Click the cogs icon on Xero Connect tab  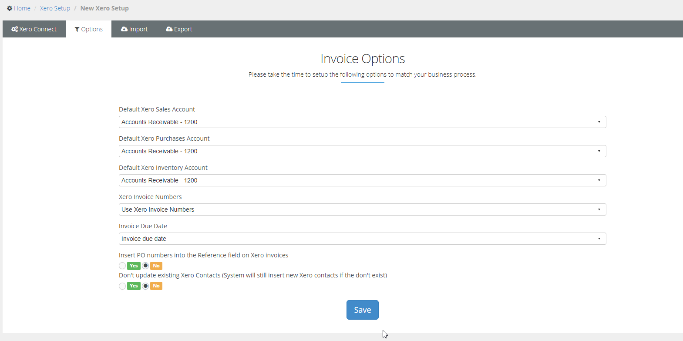(x=14, y=29)
